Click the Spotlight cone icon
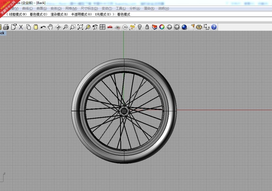 pos(192,26)
